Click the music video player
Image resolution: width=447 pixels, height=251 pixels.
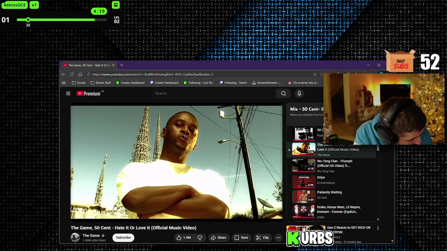click(176, 162)
